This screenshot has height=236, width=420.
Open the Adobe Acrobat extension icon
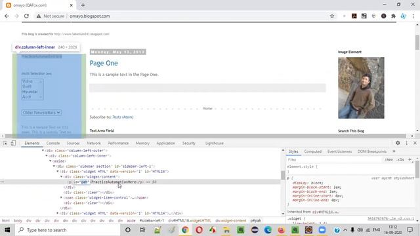pyautogui.click(x=354, y=16)
